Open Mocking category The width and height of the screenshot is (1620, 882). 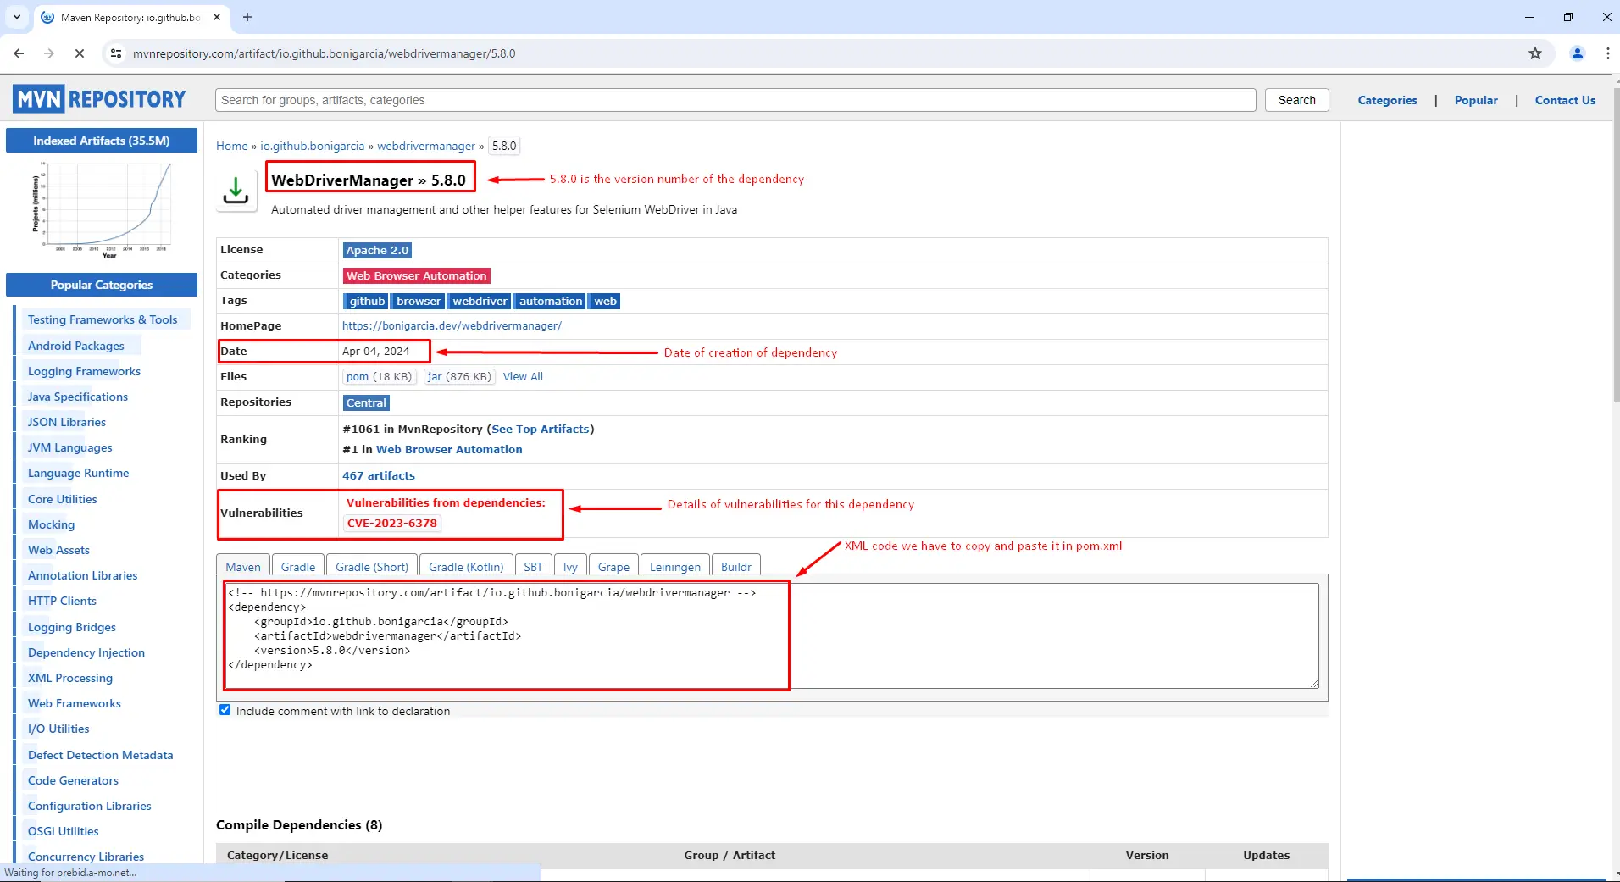tap(51, 524)
